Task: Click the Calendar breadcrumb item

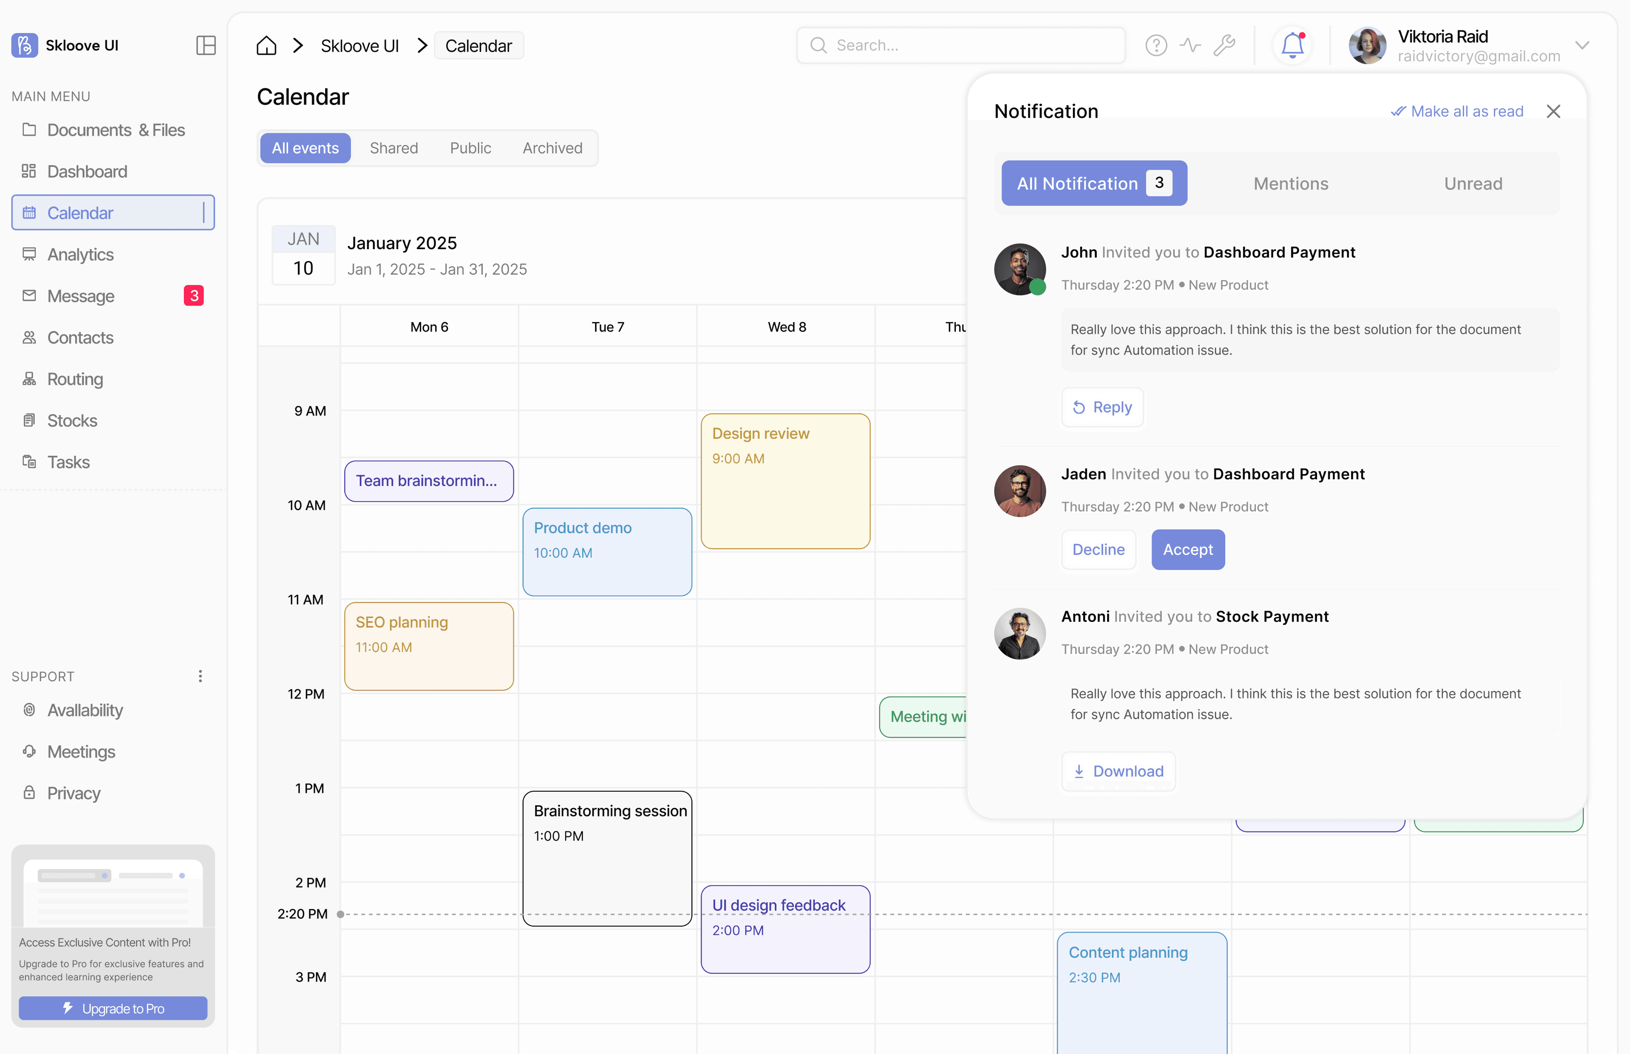Action: [x=478, y=46]
